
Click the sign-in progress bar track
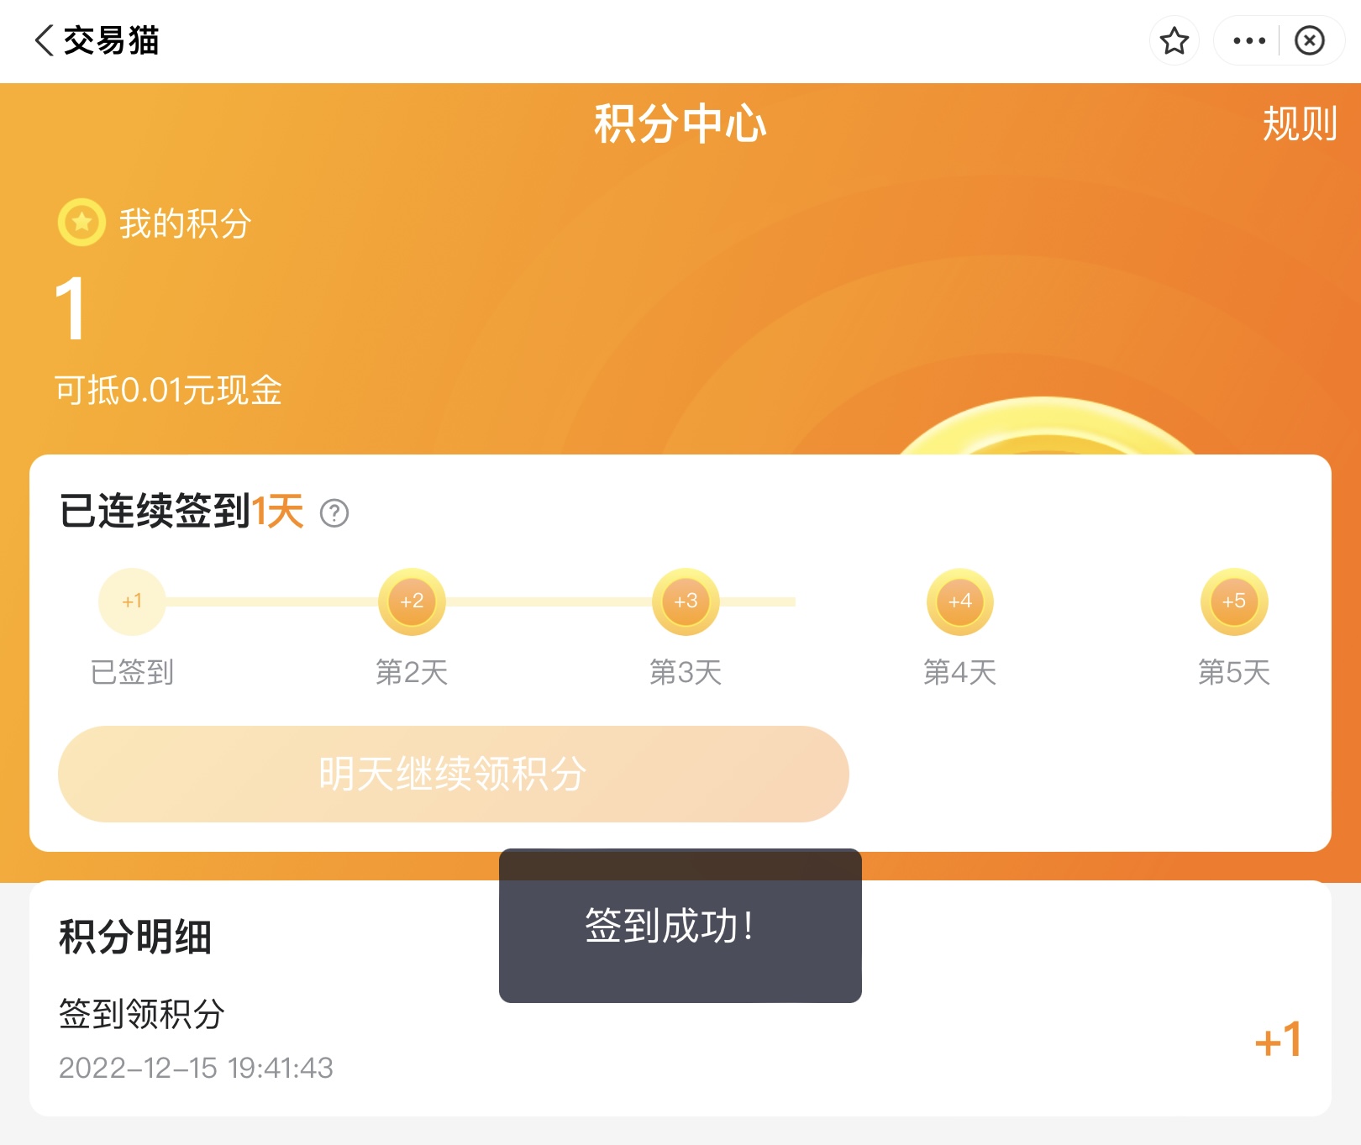546,601
